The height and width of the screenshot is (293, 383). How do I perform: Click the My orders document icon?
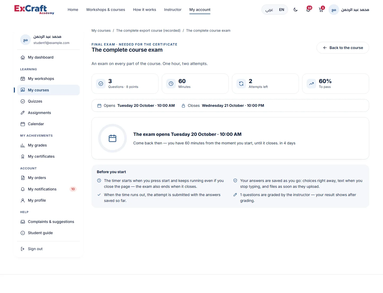23,178
